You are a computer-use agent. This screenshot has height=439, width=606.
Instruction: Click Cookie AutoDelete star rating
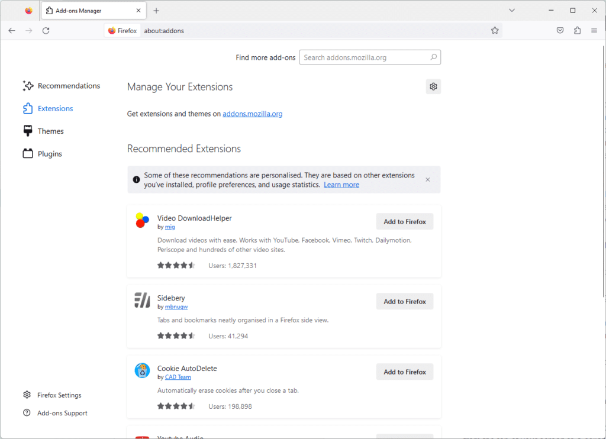[x=176, y=406]
